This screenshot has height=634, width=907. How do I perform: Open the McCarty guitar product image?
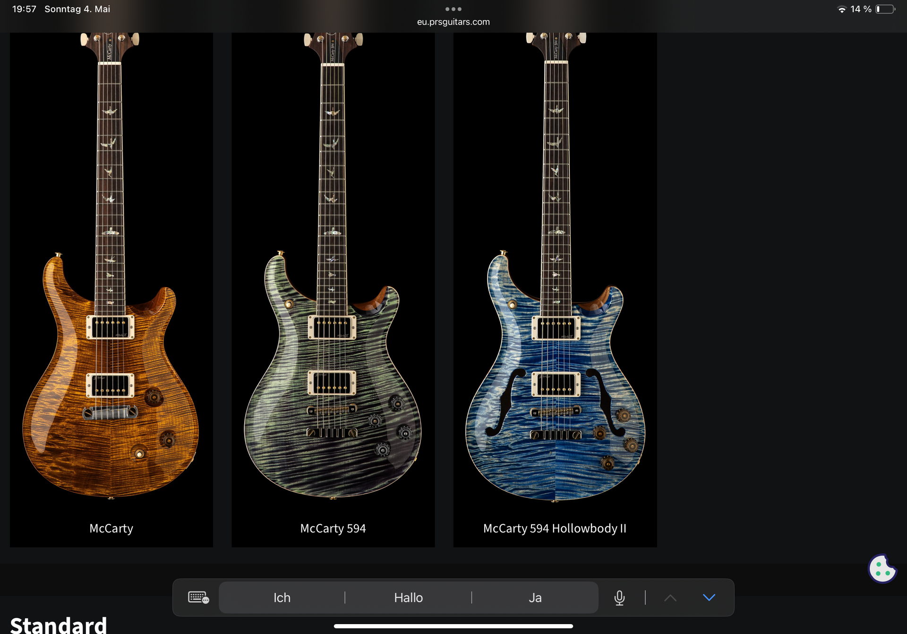[x=111, y=267]
